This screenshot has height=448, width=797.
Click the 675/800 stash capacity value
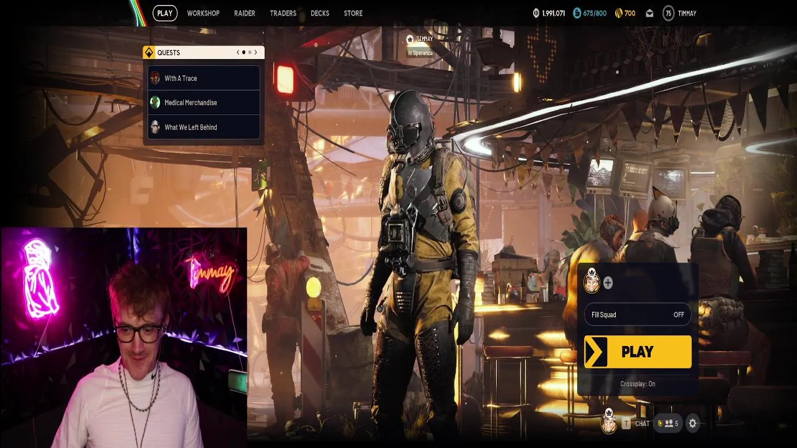click(x=595, y=13)
